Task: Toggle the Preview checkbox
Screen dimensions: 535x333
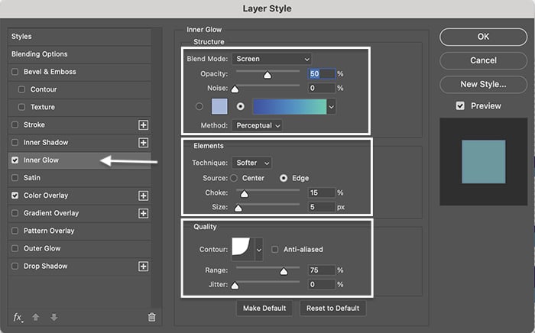Action: coord(460,106)
